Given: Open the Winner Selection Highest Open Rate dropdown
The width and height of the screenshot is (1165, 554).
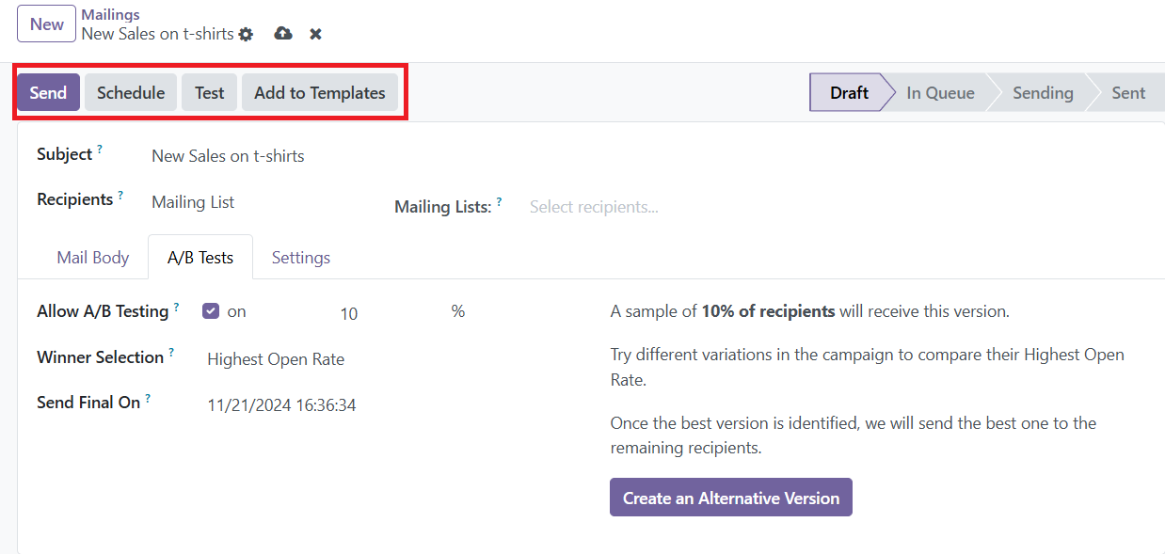Looking at the screenshot, I should point(276,359).
